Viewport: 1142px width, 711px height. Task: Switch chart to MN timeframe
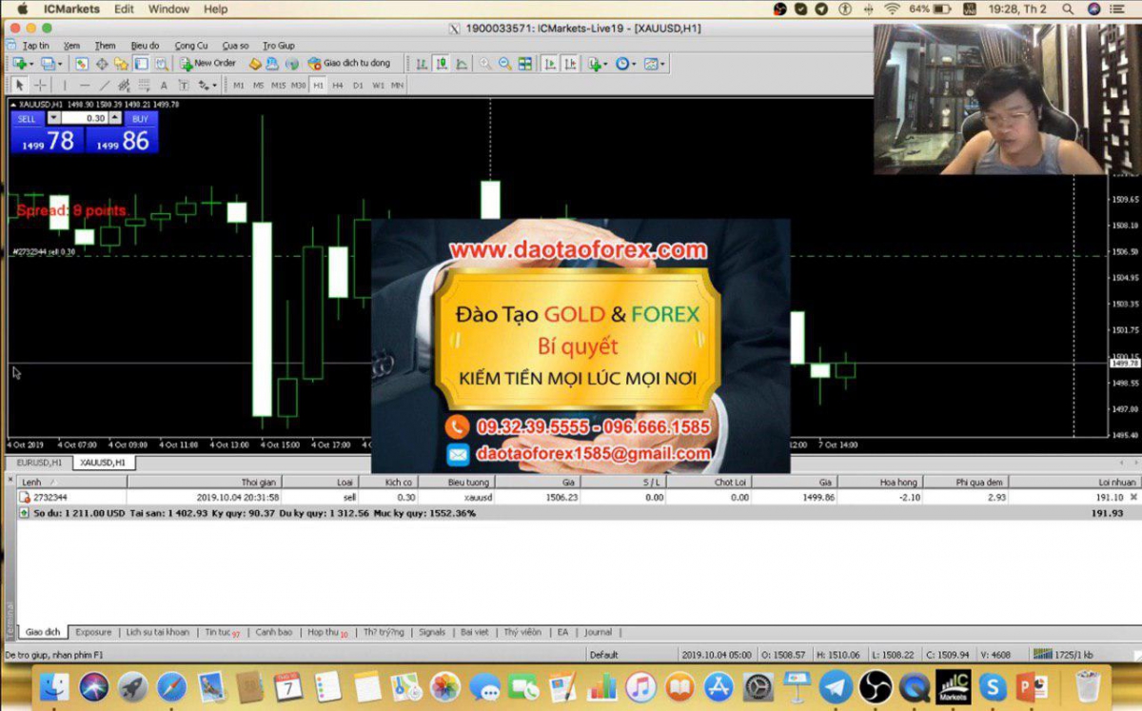click(397, 86)
